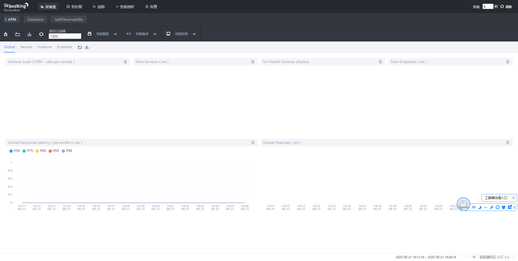The image size is (518, 261).
Task: Click the wrench tools icon
Action: pyautogui.click(x=492, y=207)
